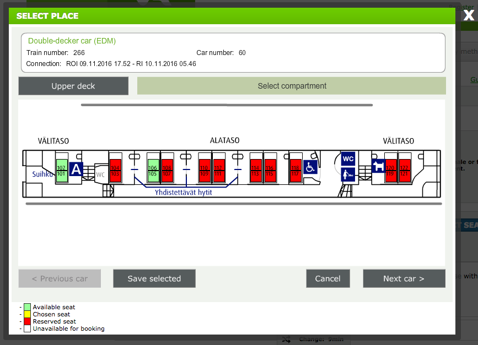Click the Unavailable for booking legend text
Image resolution: width=478 pixels, height=345 pixels.
(x=68, y=328)
